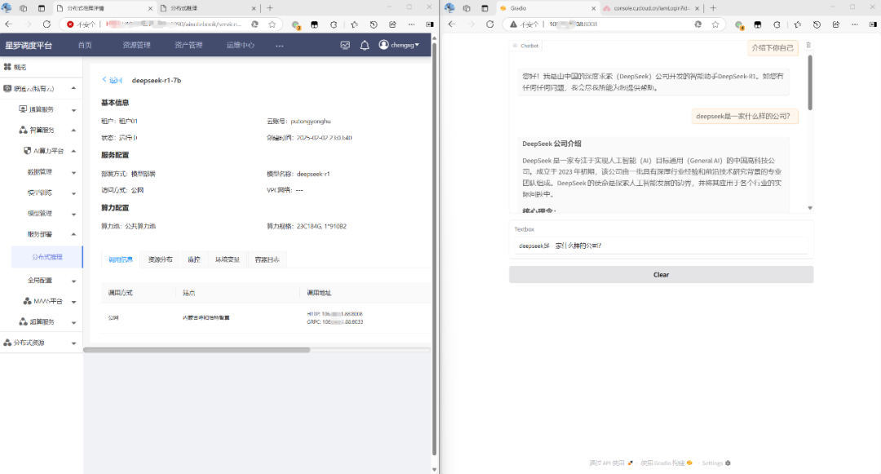
Task: Open the chengxg user account menu
Action: pyautogui.click(x=399, y=45)
